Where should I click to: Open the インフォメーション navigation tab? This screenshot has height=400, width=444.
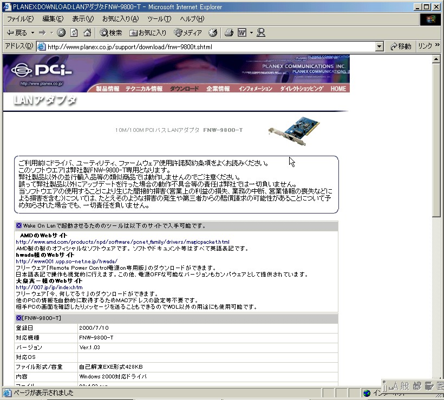(x=256, y=89)
